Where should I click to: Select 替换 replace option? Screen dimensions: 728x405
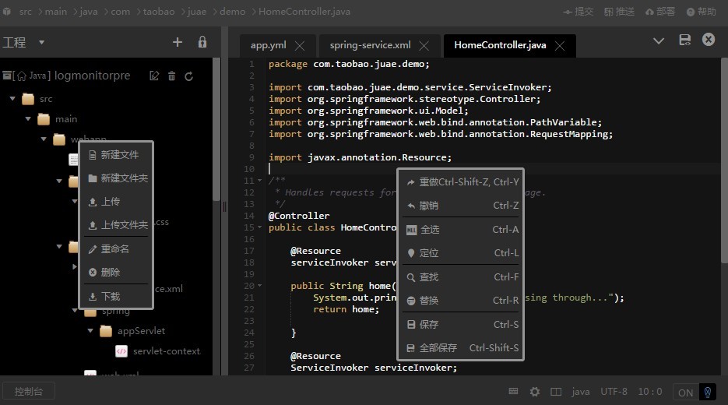(461, 301)
